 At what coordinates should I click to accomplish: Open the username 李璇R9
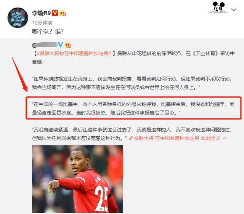[x=42, y=13]
